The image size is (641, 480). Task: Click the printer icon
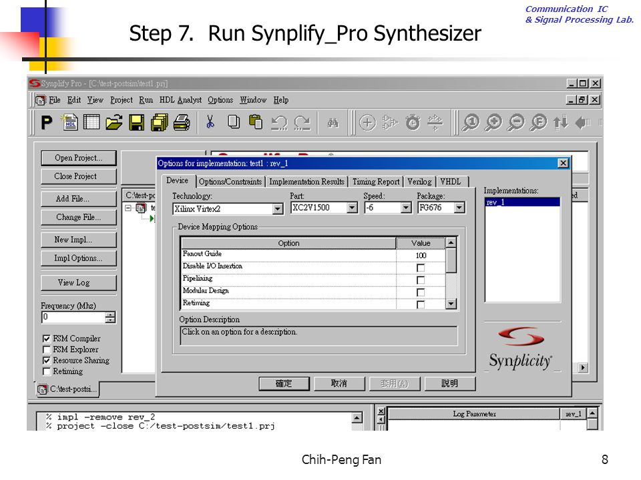pyautogui.click(x=182, y=122)
